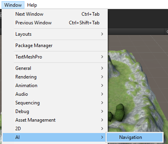Open the Audio submenu
The width and height of the screenshot is (168, 144).
(x=55, y=94)
